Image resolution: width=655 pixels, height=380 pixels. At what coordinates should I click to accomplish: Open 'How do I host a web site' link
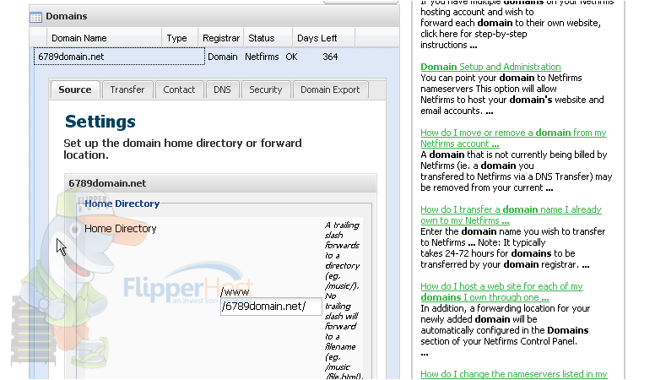click(501, 292)
